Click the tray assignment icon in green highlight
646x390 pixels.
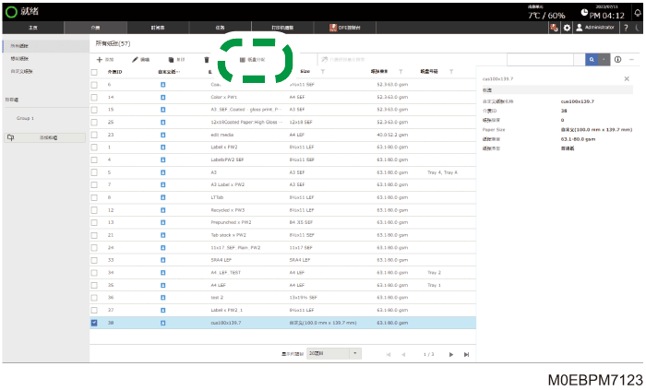243,60
